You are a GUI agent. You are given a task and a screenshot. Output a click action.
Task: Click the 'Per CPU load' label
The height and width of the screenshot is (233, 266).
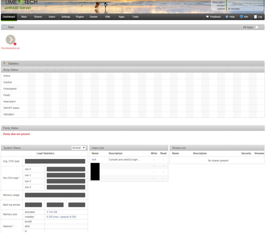11,178
